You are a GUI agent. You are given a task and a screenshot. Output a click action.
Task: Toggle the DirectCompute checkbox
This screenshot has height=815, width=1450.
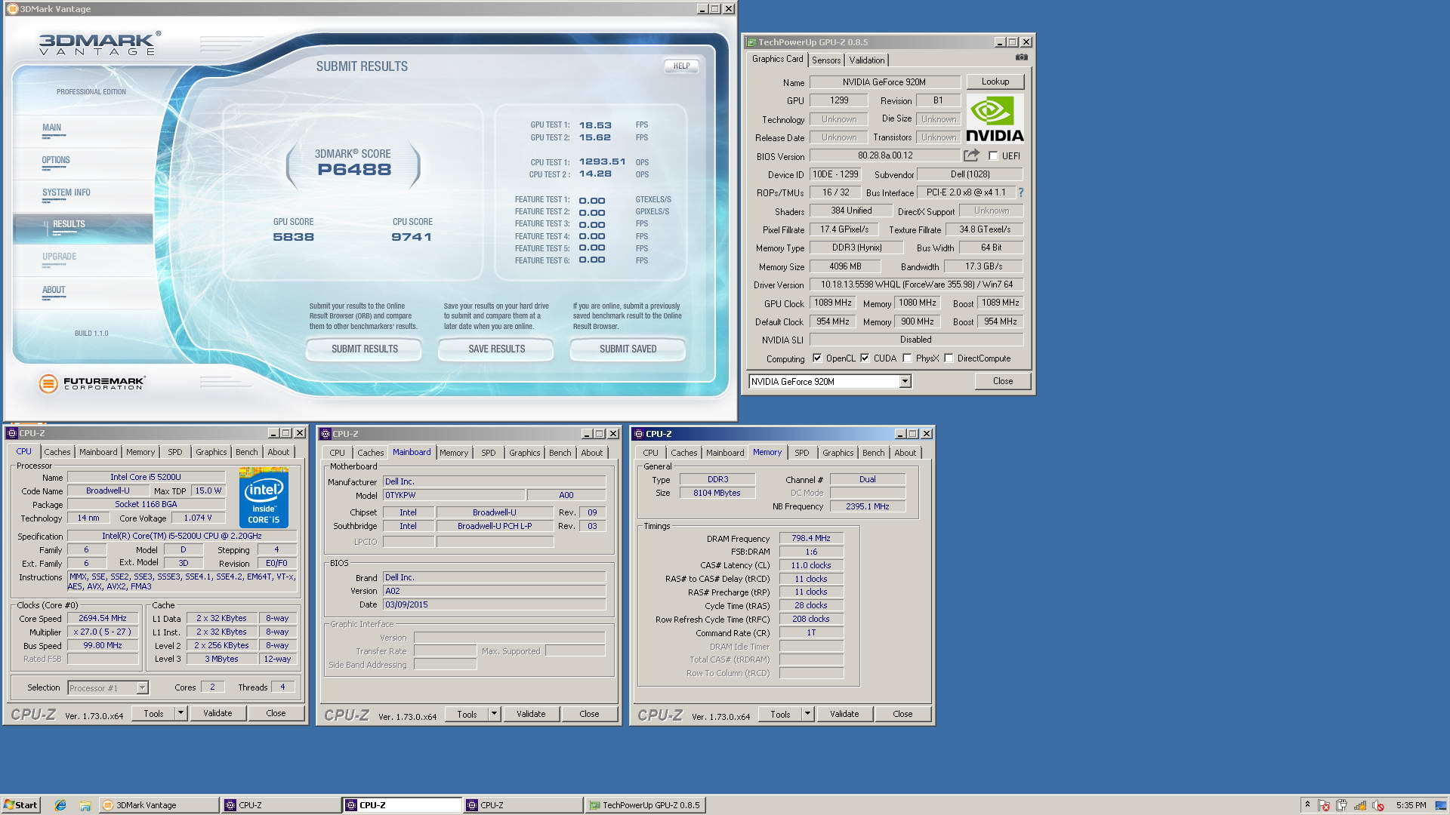click(x=949, y=358)
